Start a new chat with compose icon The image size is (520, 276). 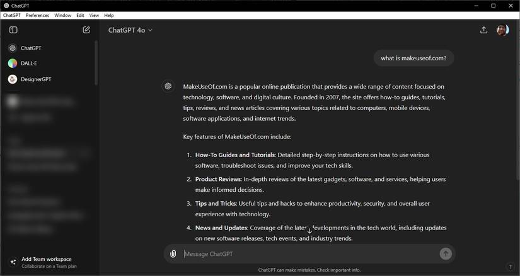tap(86, 30)
